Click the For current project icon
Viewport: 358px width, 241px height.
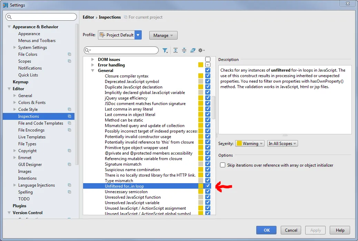[x=125, y=17]
